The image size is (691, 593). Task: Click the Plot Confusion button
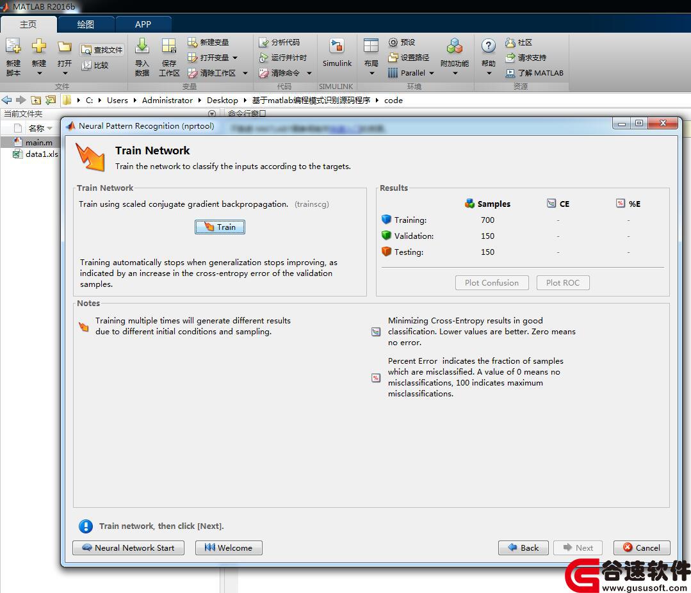pos(492,283)
